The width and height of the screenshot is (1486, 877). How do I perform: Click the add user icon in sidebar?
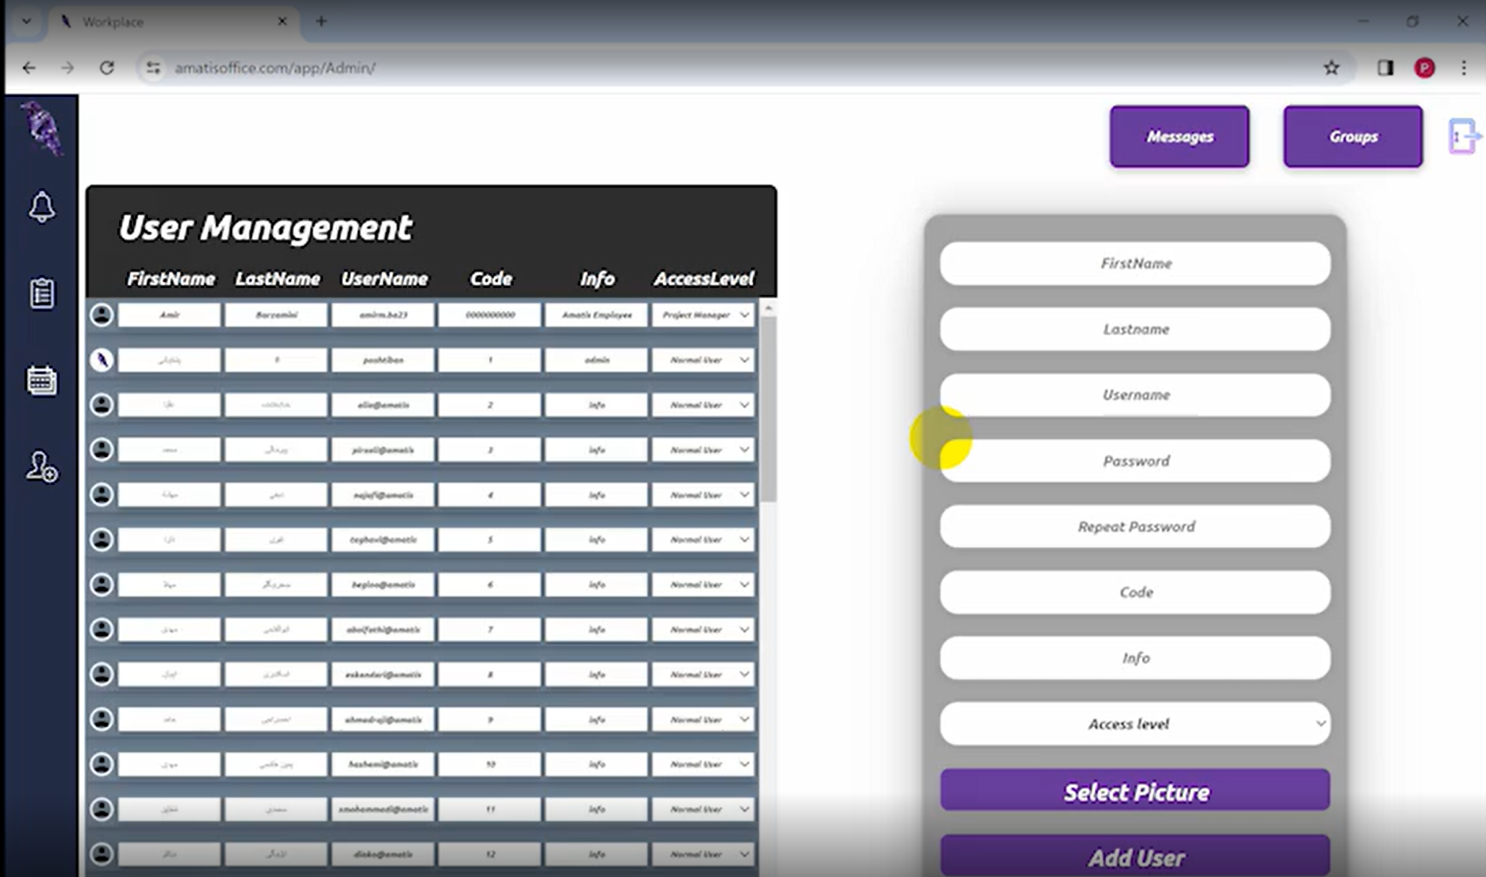(41, 467)
